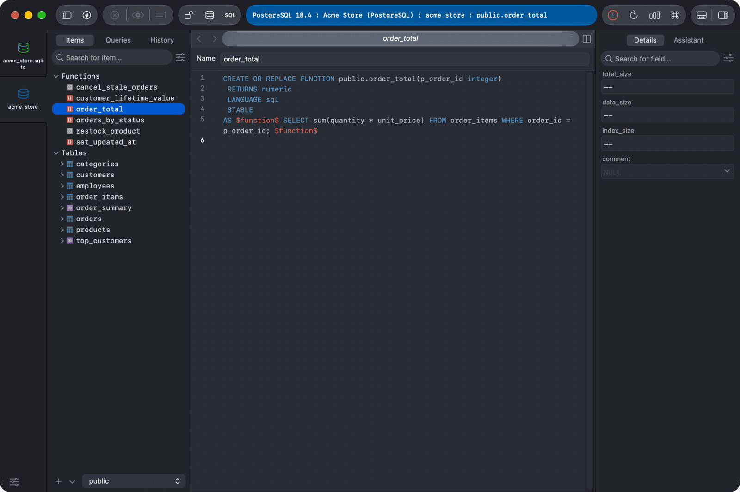Open field filter options in Details panel
This screenshot has height=492, width=740.
click(728, 58)
